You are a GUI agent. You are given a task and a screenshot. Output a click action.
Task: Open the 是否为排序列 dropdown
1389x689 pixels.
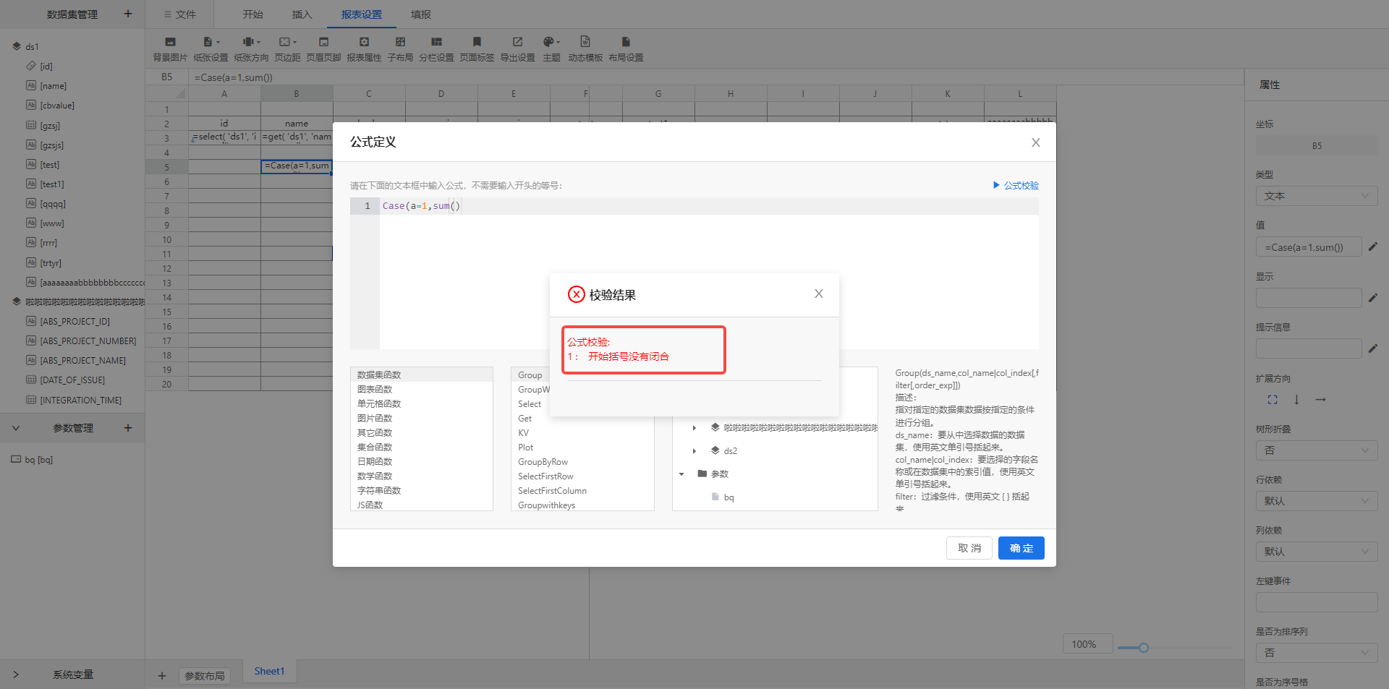click(x=1317, y=653)
